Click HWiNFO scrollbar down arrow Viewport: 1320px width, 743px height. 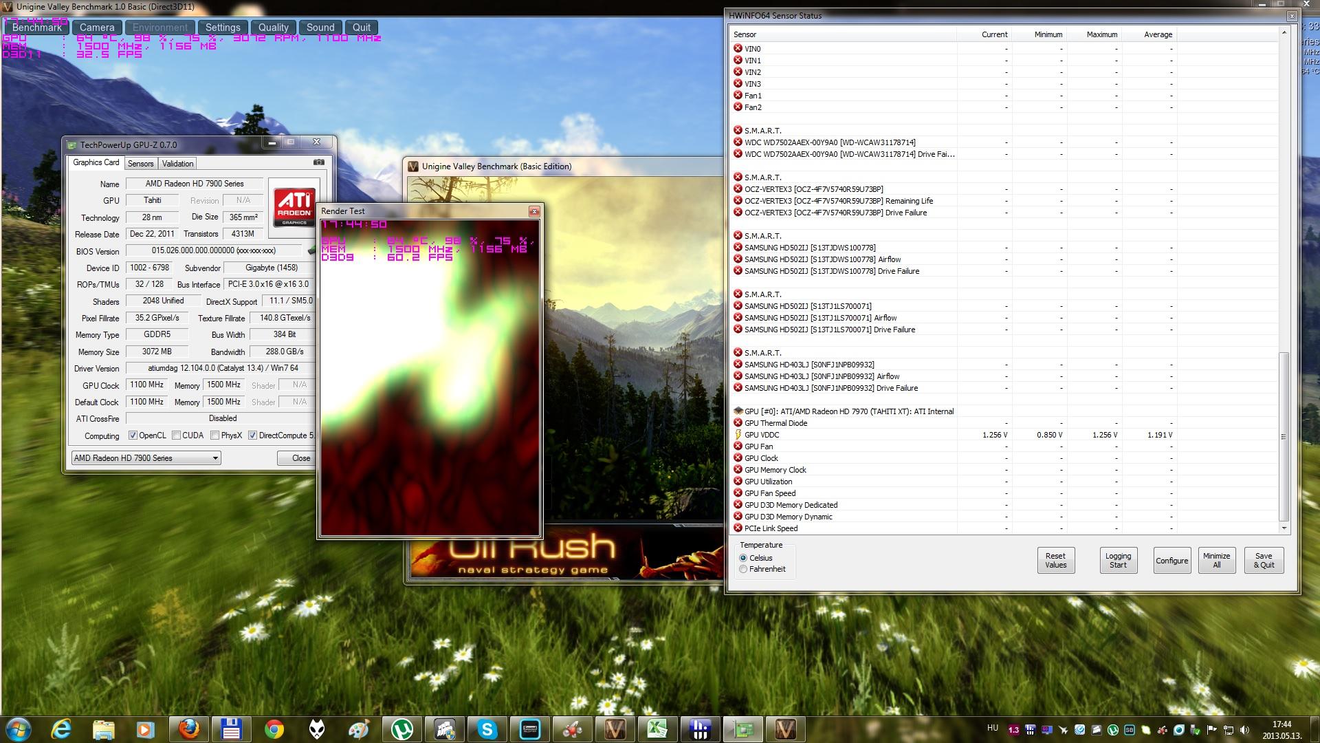pos(1284,528)
